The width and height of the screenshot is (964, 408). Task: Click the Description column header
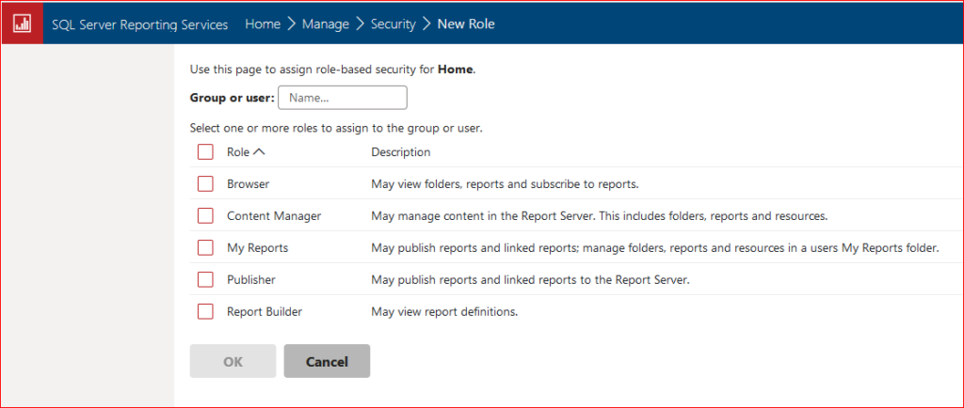pyautogui.click(x=400, y=152)
